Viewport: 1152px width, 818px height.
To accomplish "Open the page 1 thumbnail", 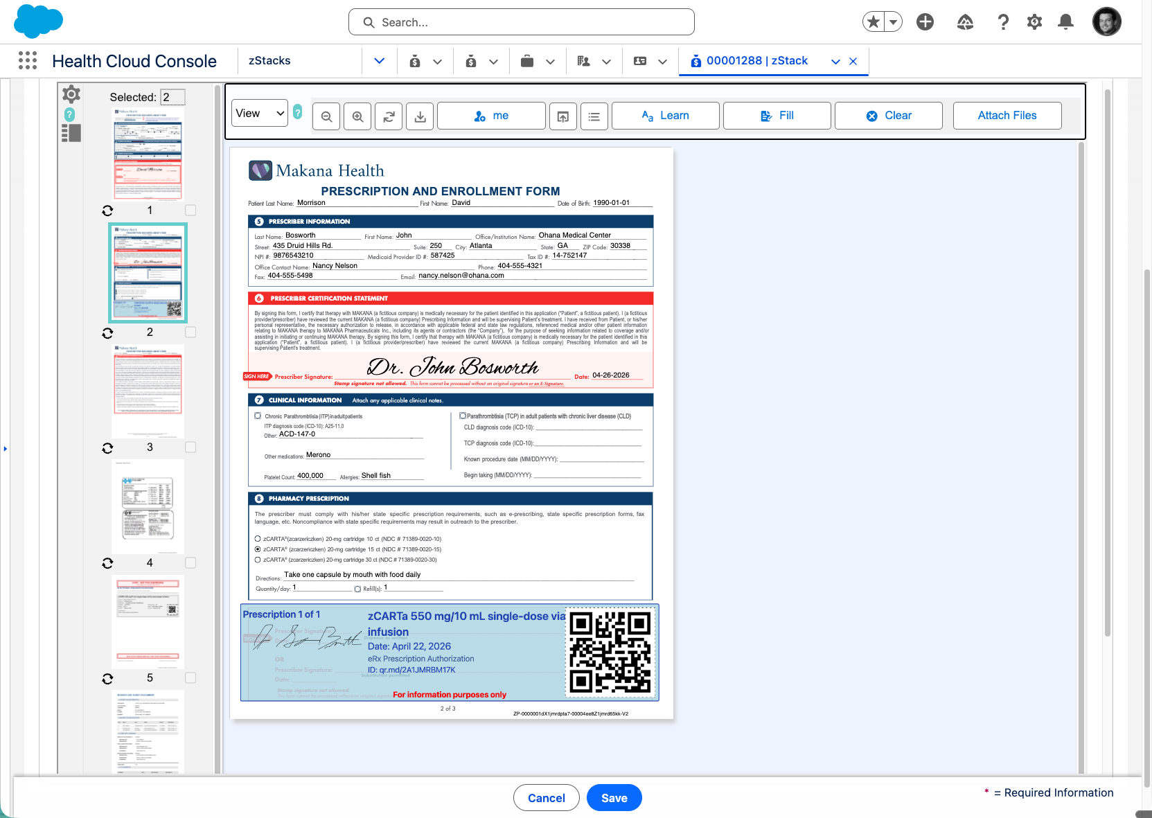I will point(148,154).
